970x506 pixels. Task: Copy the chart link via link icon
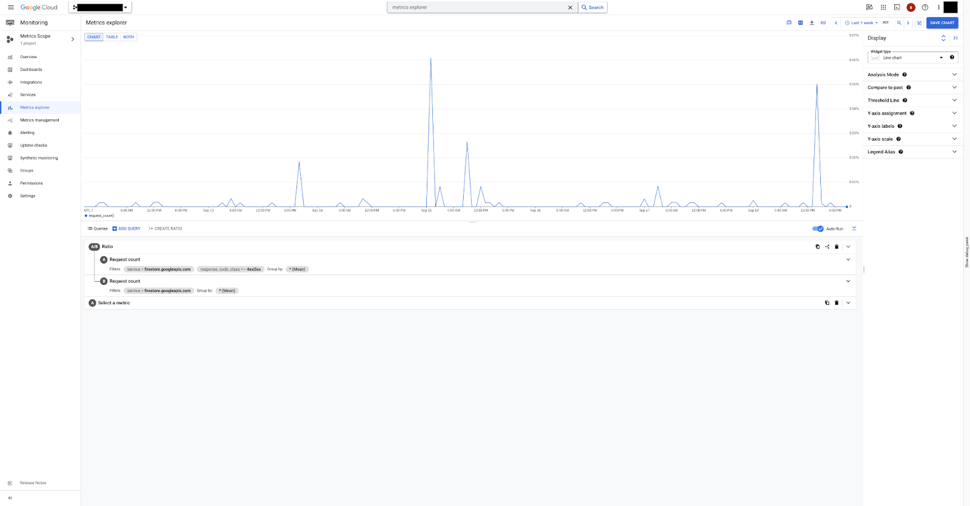pos(823,23)
